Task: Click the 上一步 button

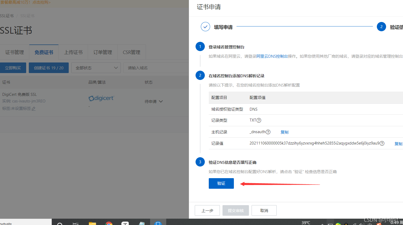Action: [x=207, y=210]
